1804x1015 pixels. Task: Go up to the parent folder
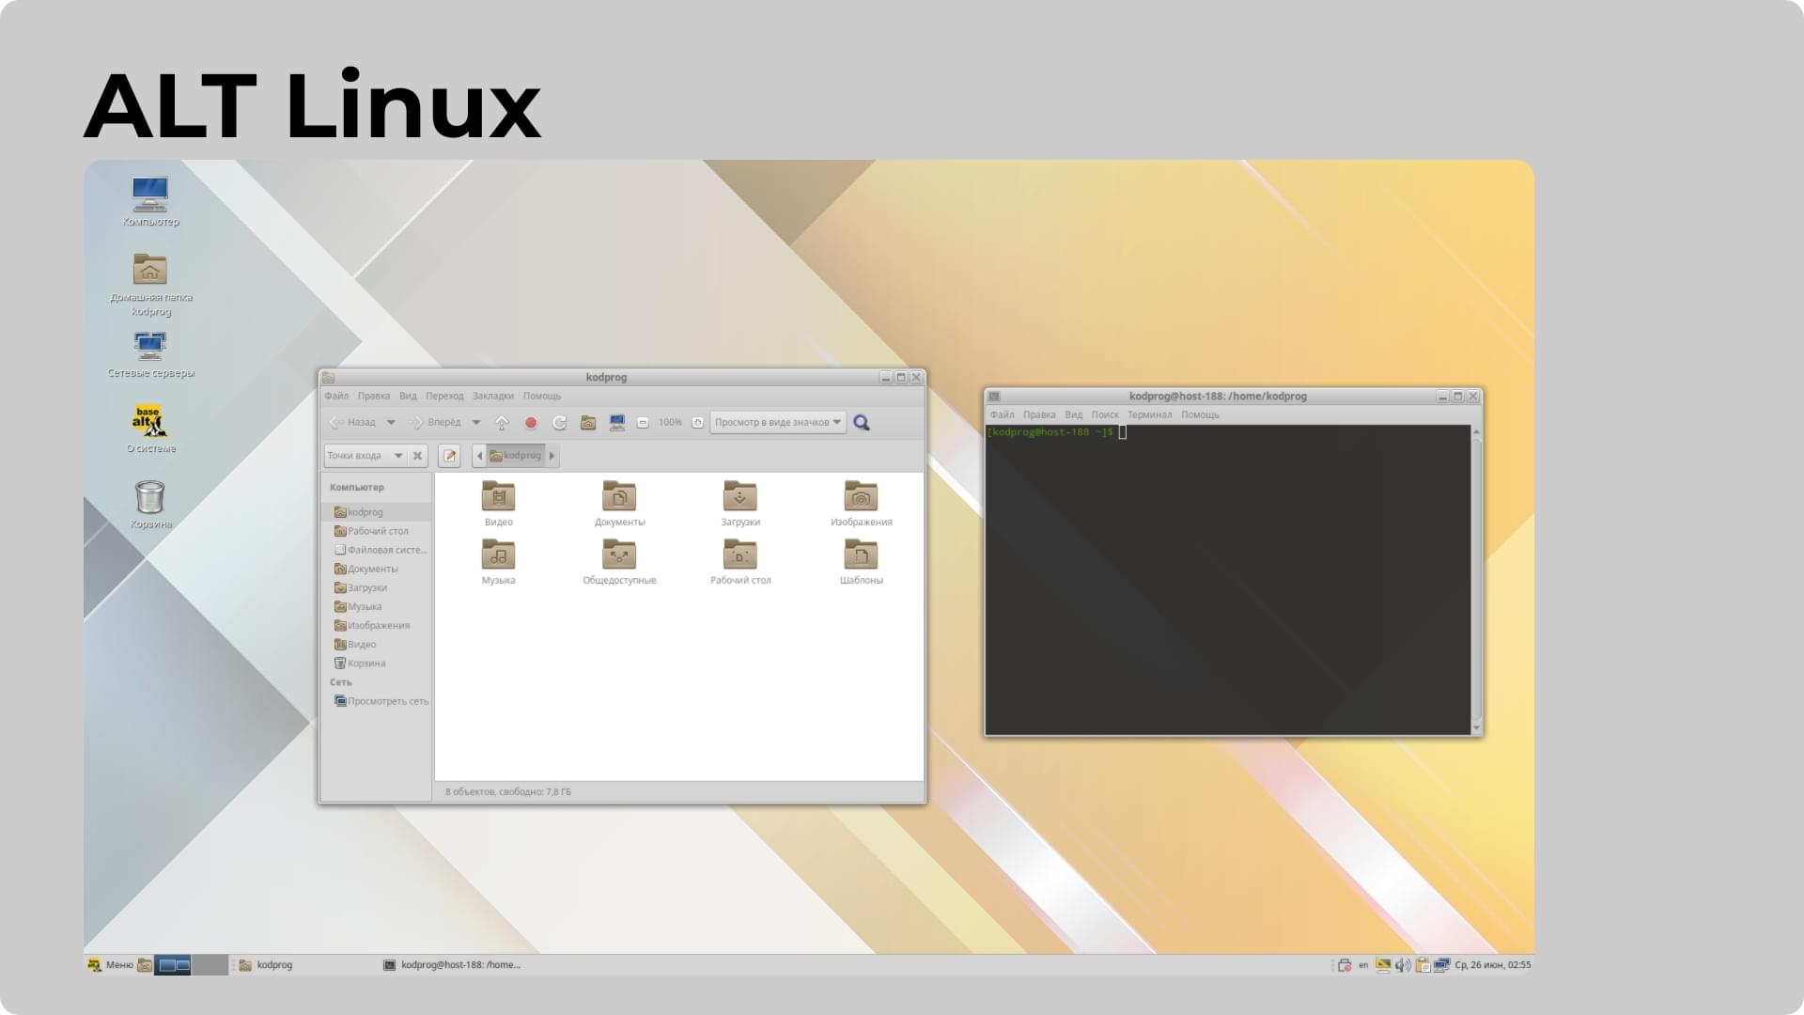click(502, 423)
